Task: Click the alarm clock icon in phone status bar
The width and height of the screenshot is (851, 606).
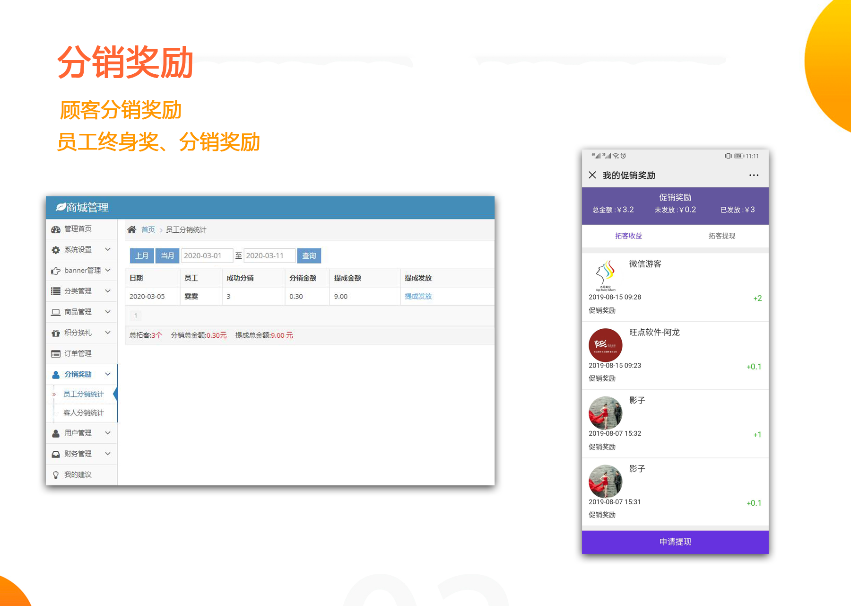Action: click(x=623, y=156)
